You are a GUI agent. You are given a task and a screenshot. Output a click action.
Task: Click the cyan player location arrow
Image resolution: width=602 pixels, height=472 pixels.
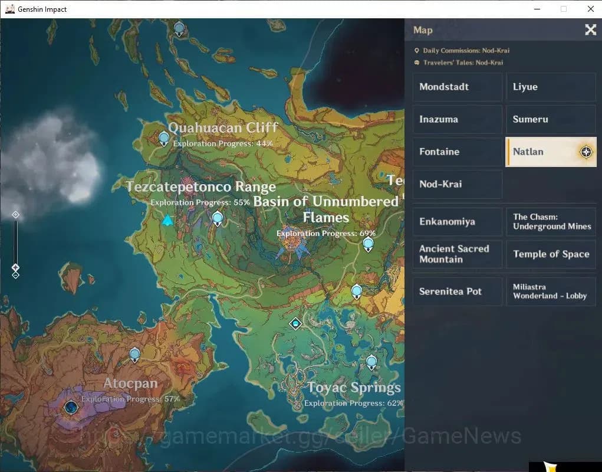[x=167, y=221]
